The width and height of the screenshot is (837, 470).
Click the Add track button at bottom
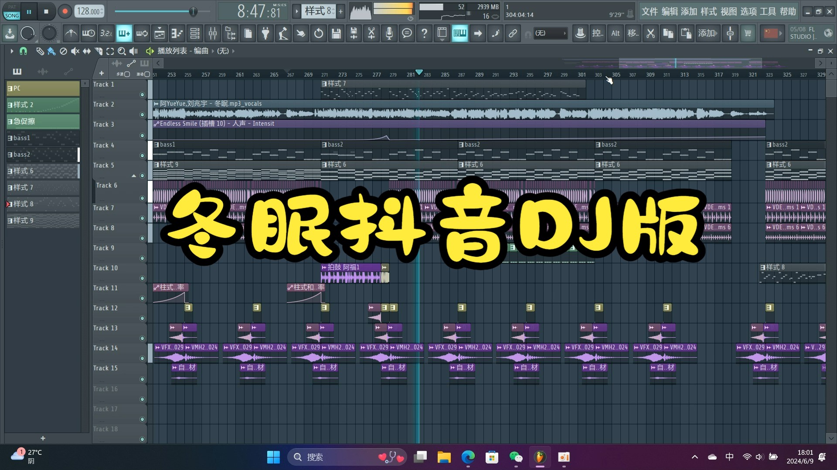[43, 437]
